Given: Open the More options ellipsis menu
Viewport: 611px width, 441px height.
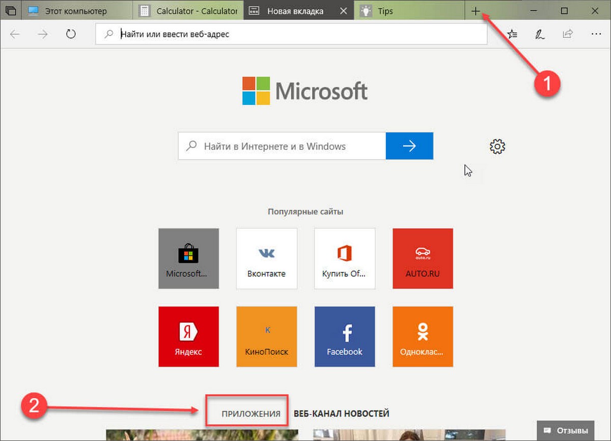Looking at the screenshot, I should pyautogui.click(x=596, y=34).
